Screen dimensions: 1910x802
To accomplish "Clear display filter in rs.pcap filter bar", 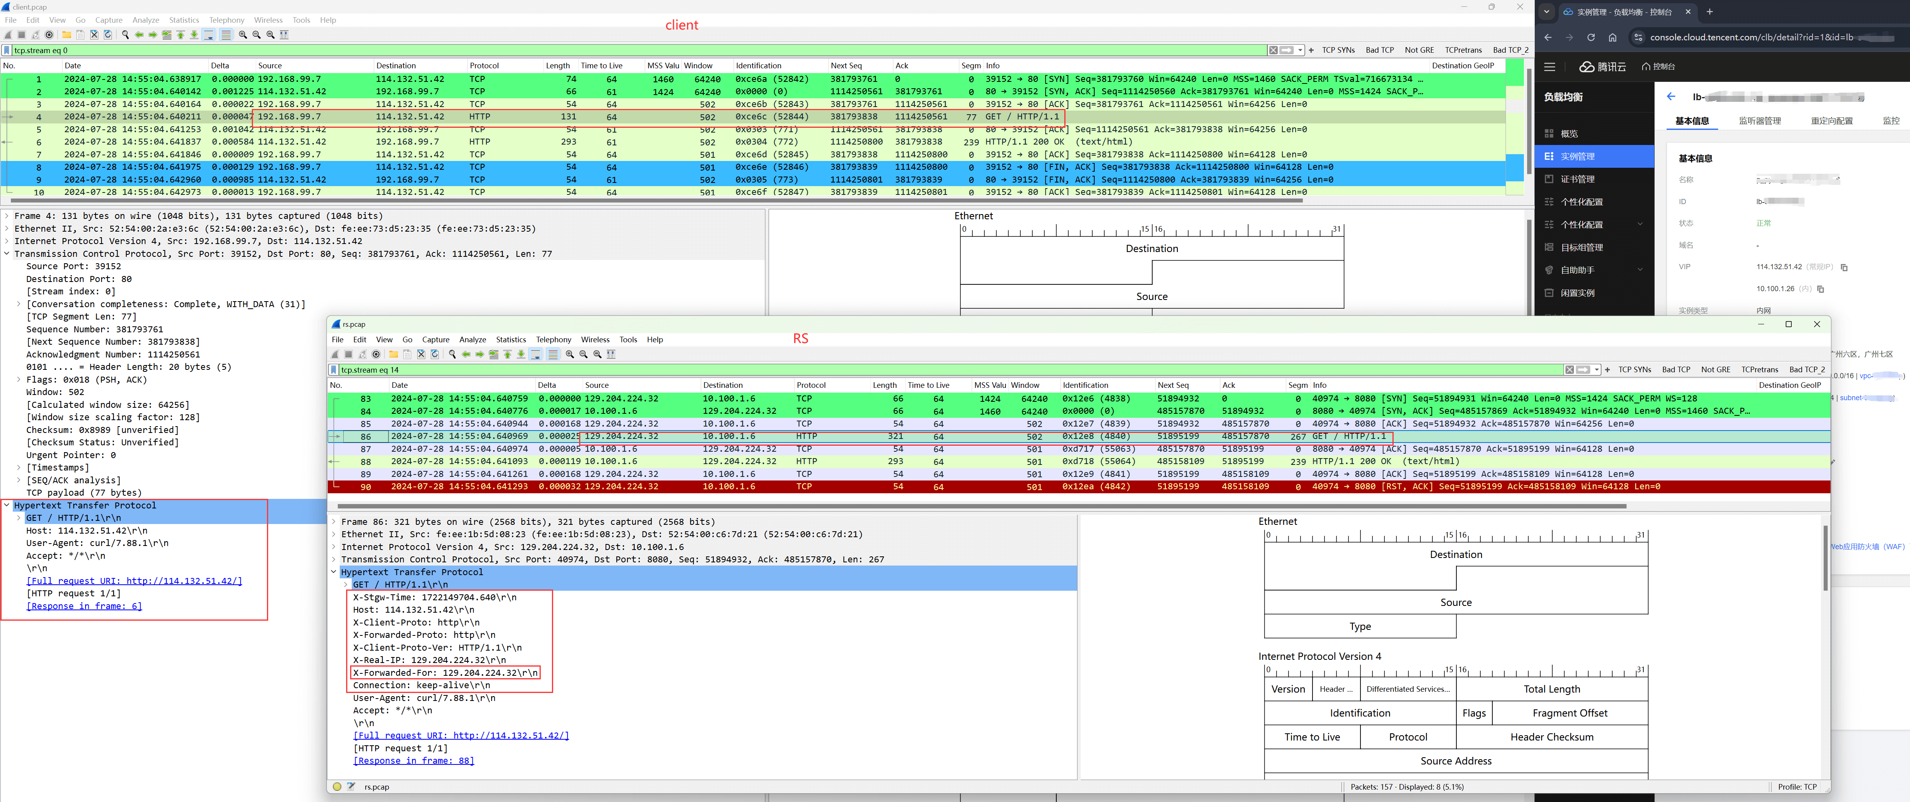I will [x=1569, y=370].
